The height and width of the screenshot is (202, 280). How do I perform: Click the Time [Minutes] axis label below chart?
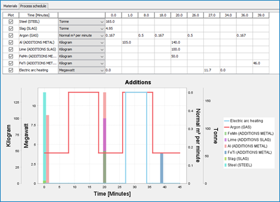point(112,194)
